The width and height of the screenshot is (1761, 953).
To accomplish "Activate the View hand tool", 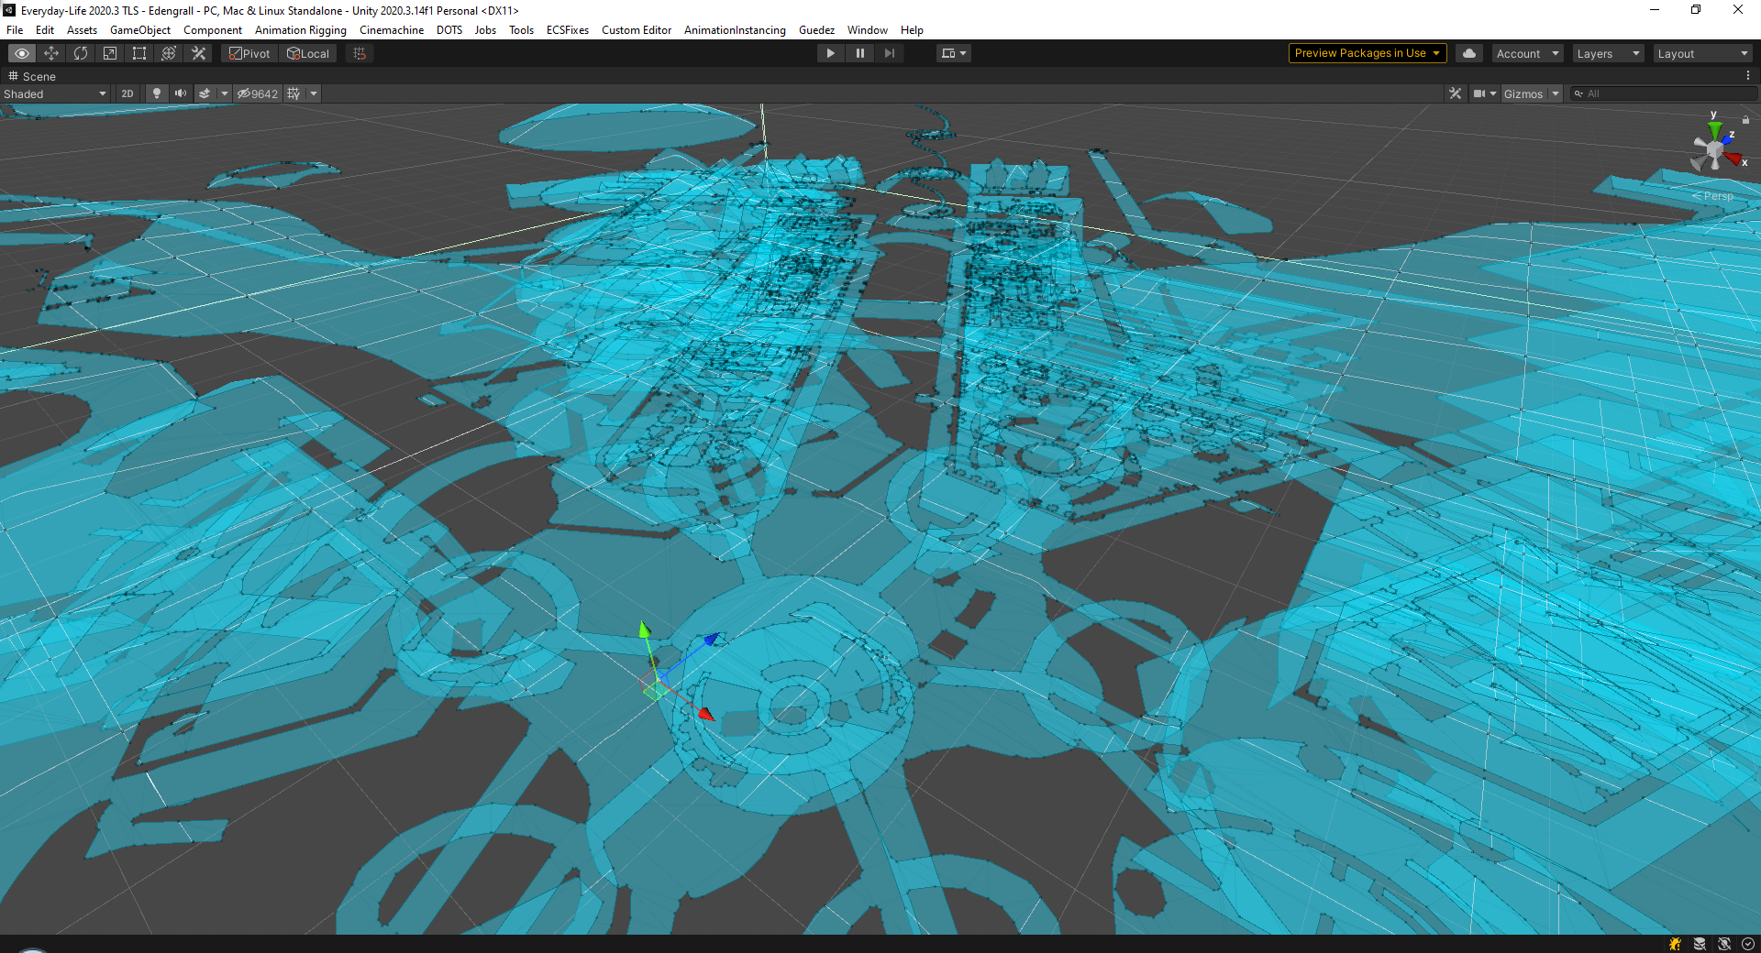I will (22, 53).
